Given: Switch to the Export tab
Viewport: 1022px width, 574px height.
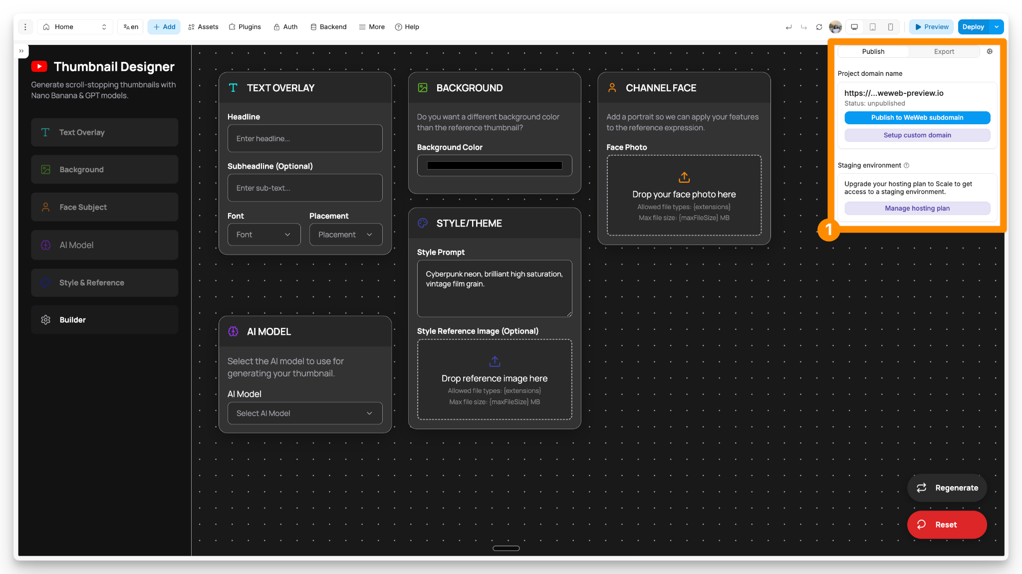Looking at the screenshot, I should pos(944,51).
